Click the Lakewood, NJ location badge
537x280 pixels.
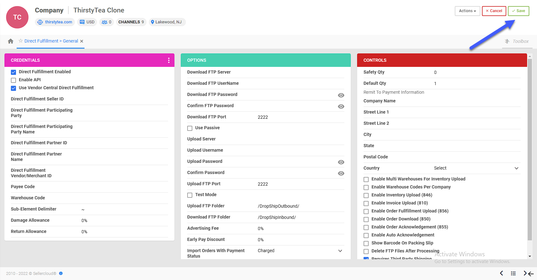[167, 22]
